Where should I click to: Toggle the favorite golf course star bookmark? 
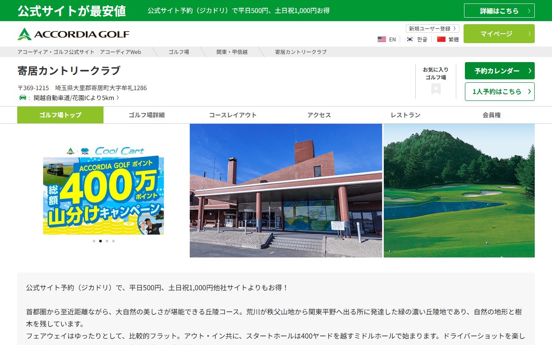[x=436, y=89]
